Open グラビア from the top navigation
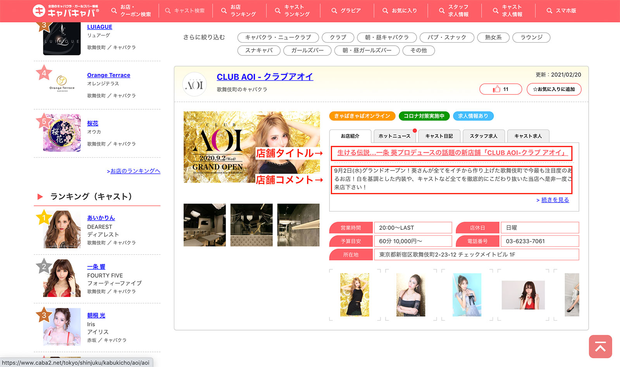 tap(346, 11)
